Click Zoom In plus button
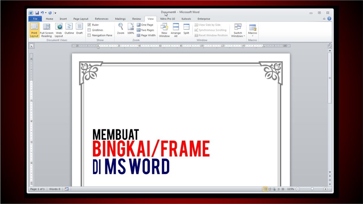 pos(325,189)
